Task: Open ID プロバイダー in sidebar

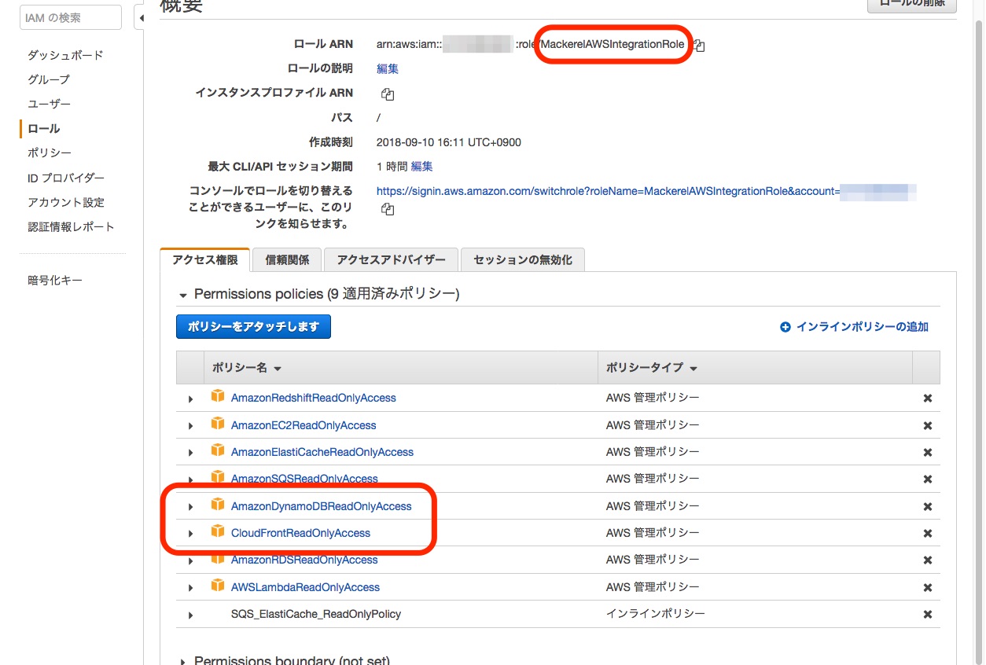Action: [x=66, y=178]
